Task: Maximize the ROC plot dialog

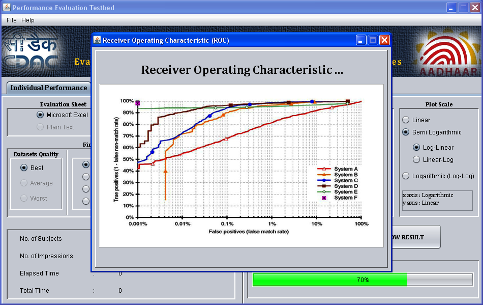Action: coord(373,40)
